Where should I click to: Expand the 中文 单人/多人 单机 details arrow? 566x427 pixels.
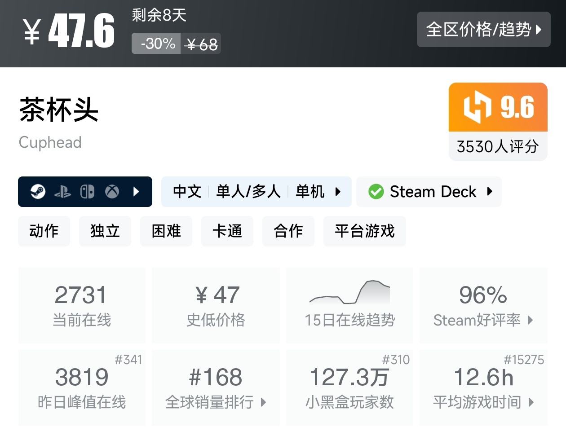click(x=338, y=192)
